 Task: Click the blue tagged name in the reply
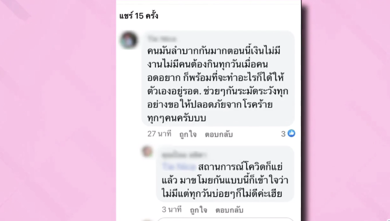179,167
